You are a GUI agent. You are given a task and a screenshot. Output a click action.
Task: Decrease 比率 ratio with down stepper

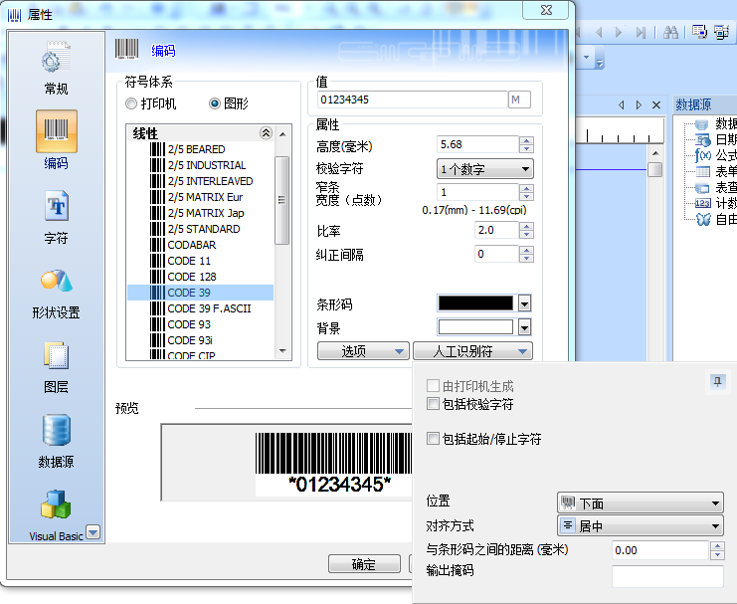(526, 234)
